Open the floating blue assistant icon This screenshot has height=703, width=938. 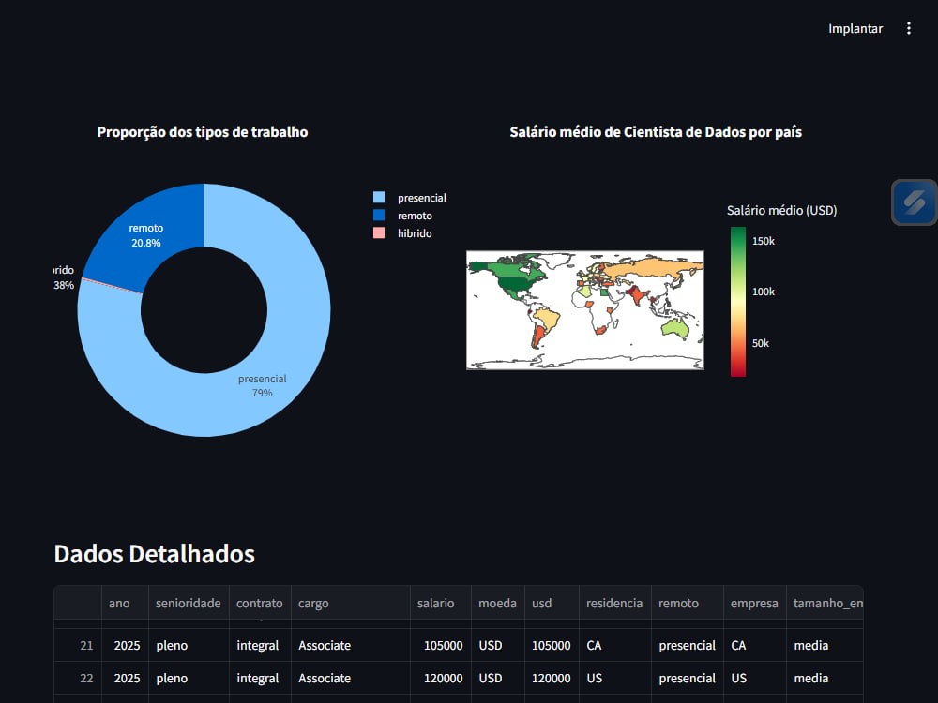[x=914, y=202]
